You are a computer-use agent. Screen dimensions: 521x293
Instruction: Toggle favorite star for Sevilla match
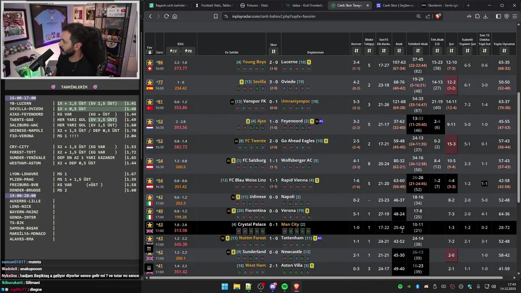coord(150,82)
